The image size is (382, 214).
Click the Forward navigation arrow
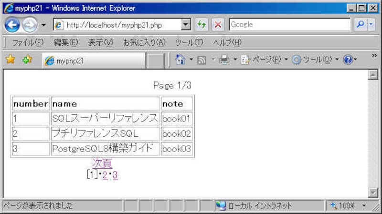(x=30, y=25)
